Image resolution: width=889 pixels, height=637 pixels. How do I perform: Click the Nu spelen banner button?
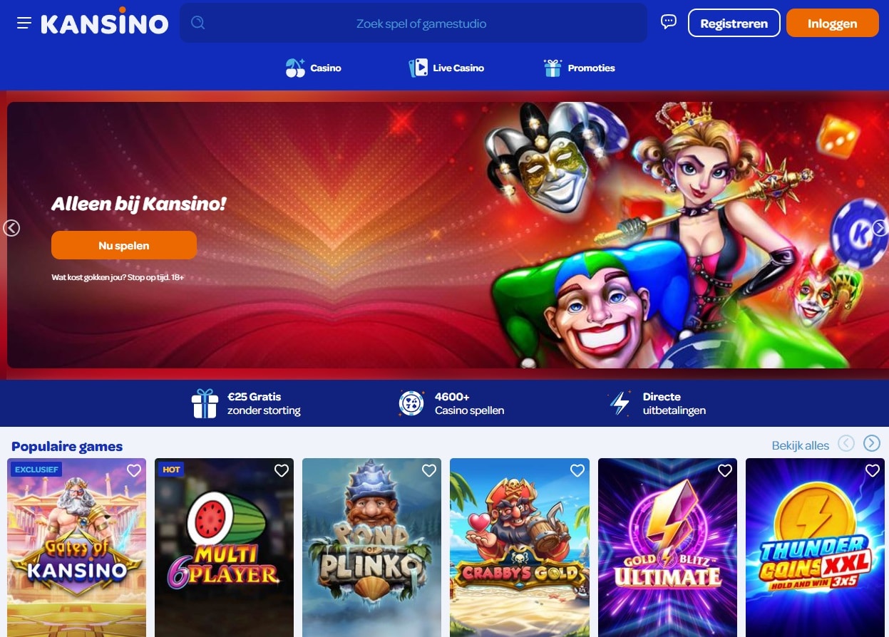point(124,245)
